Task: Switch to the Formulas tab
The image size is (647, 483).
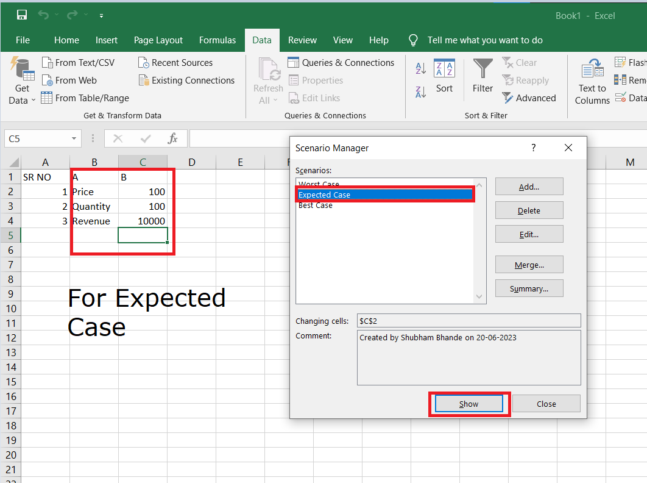Action: click(x=217, y=40)
